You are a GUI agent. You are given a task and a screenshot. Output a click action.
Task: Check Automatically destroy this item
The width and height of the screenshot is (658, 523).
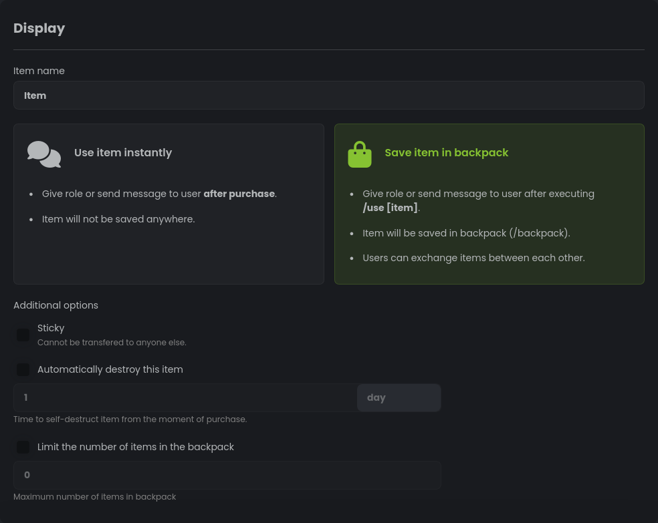click(23, 369)
